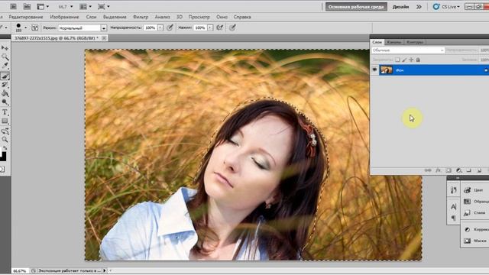489x275 pixels.
Task: Open the Screen Mode dropdown
Action: [104, 7]
